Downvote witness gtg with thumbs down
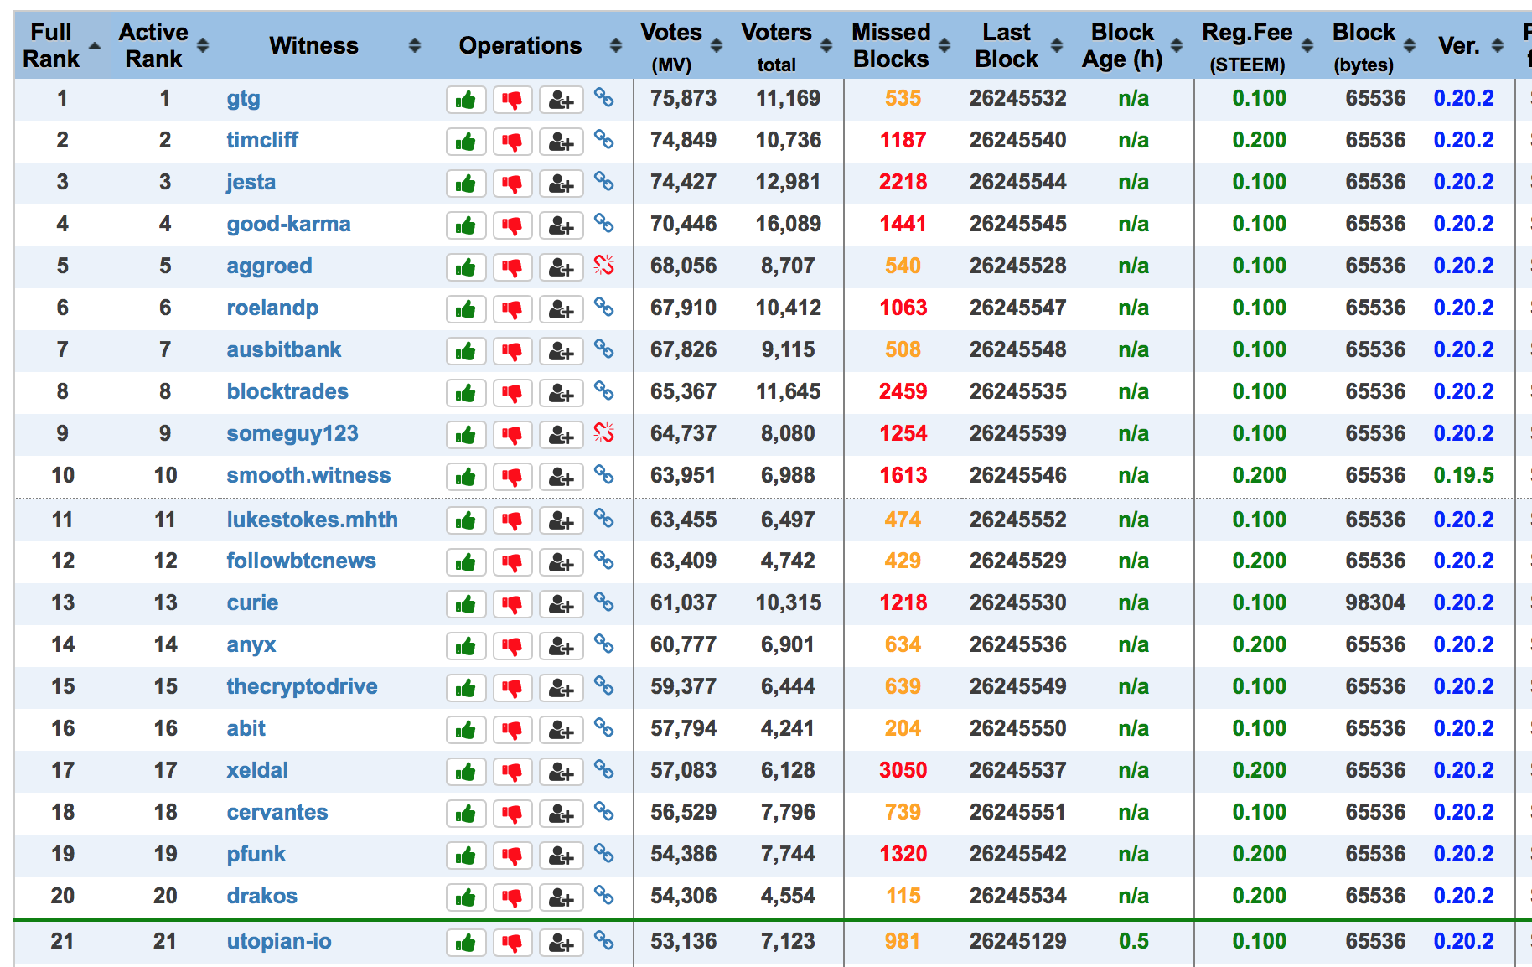This screenshot has width=1532, height=967. pyautogui.click(x=512, y=101)
